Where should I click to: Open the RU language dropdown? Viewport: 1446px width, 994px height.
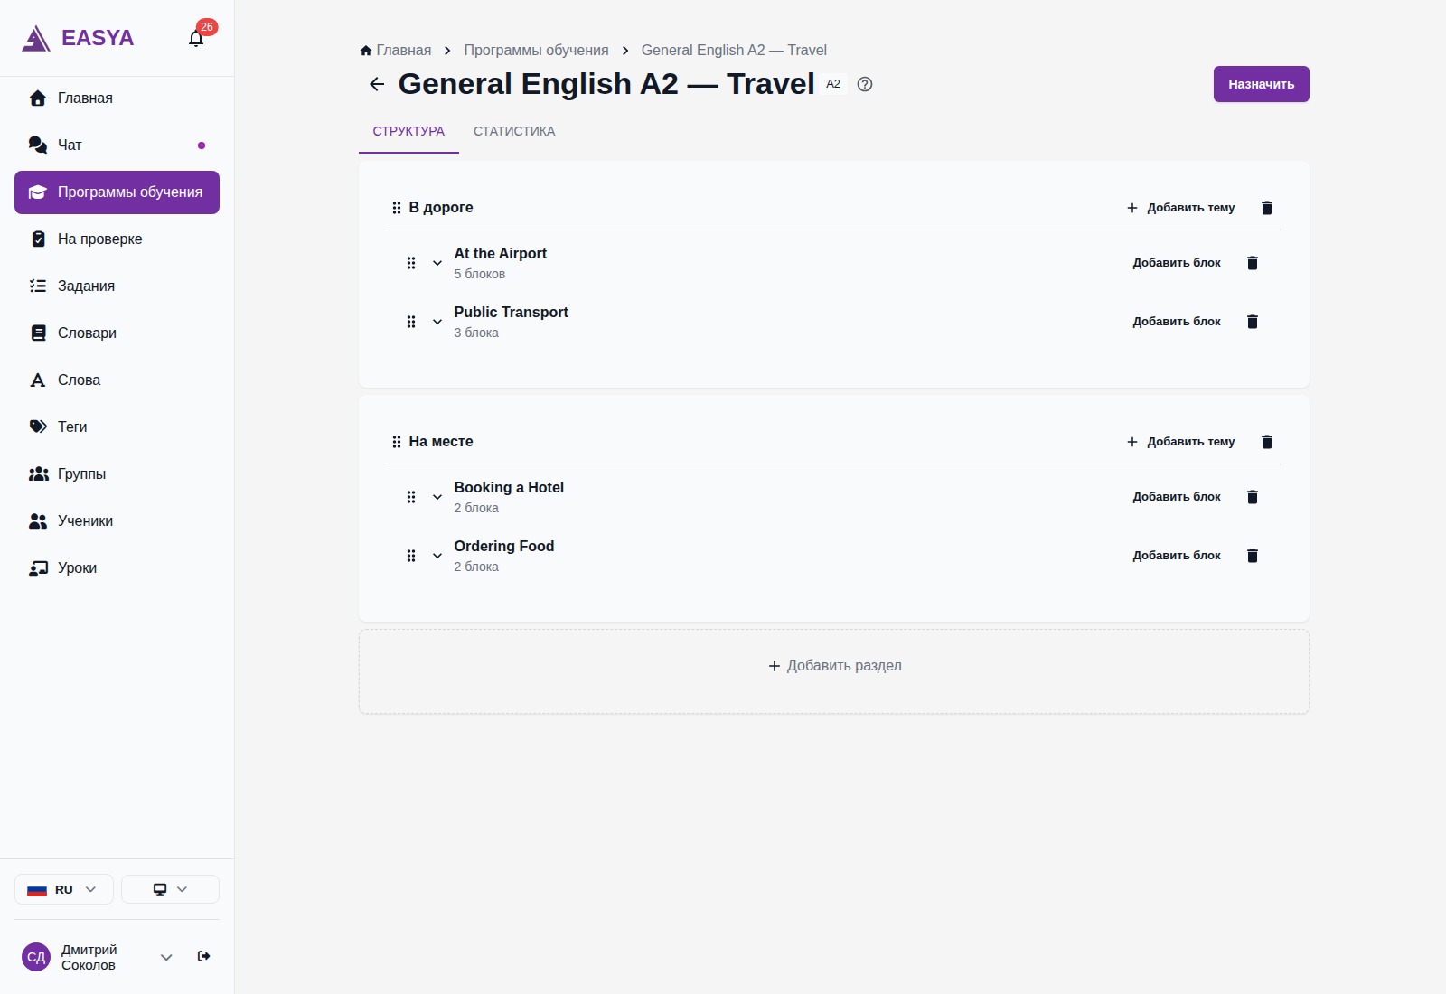64,889
